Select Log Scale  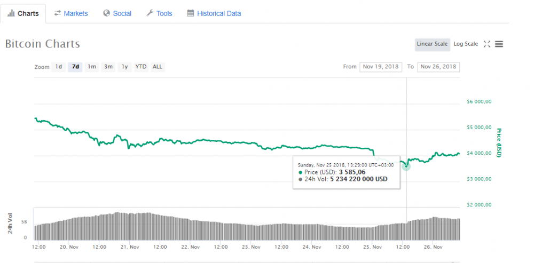point(466,44)
